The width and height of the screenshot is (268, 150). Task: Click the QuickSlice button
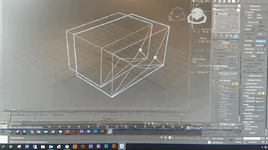pos(249,41)
